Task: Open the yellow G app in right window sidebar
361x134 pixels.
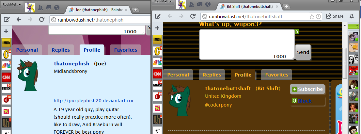Action: [x=157, y=51]
